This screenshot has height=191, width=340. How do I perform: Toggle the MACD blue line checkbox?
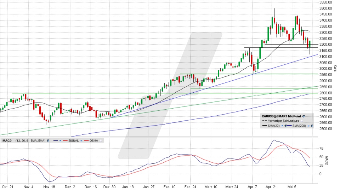60,140
